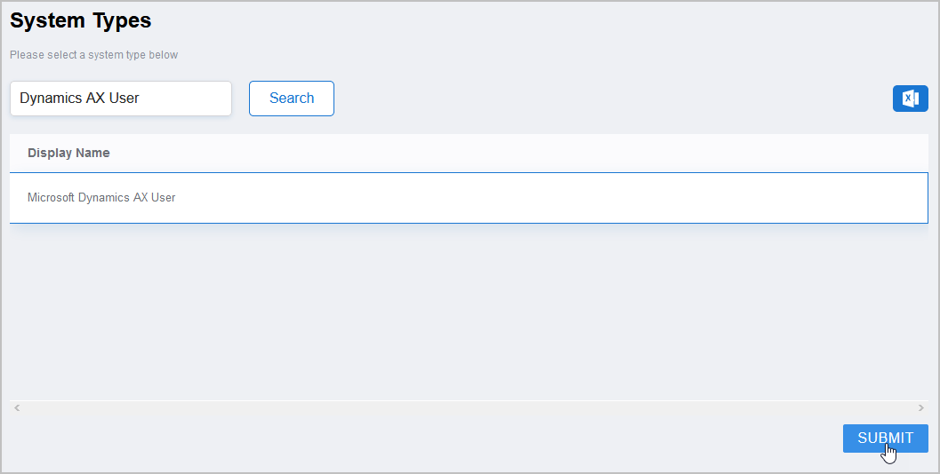Click empty area below the results table
This screenshot has height=474, width=940.
pos(469,311)
